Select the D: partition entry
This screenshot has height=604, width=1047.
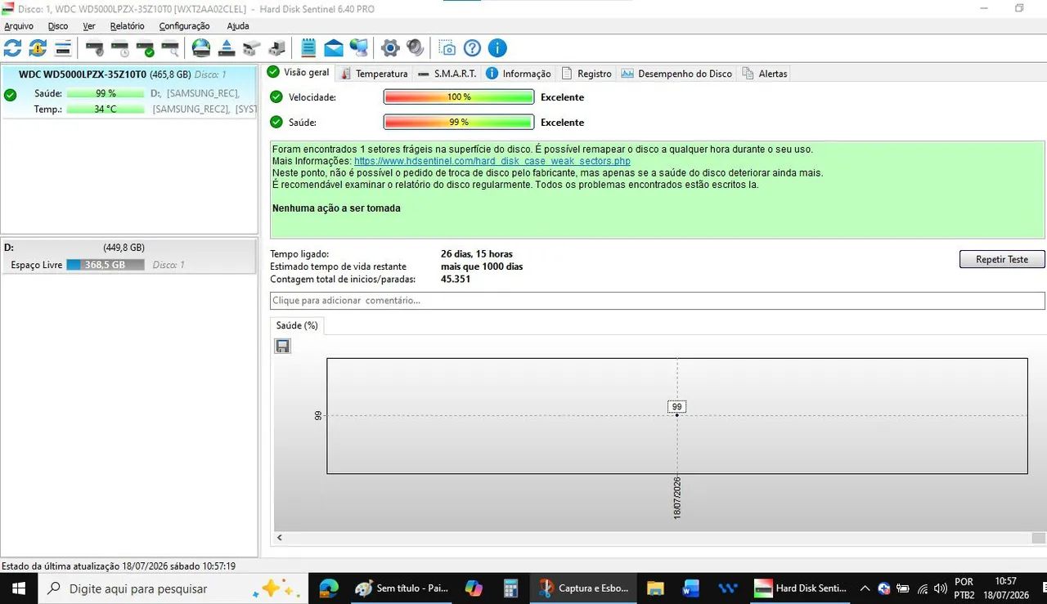pos(129,256)
